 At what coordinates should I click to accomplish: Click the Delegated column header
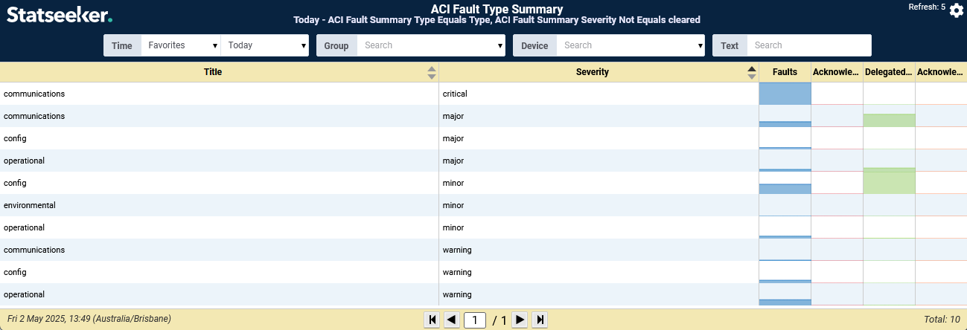(x=889, y=72)
